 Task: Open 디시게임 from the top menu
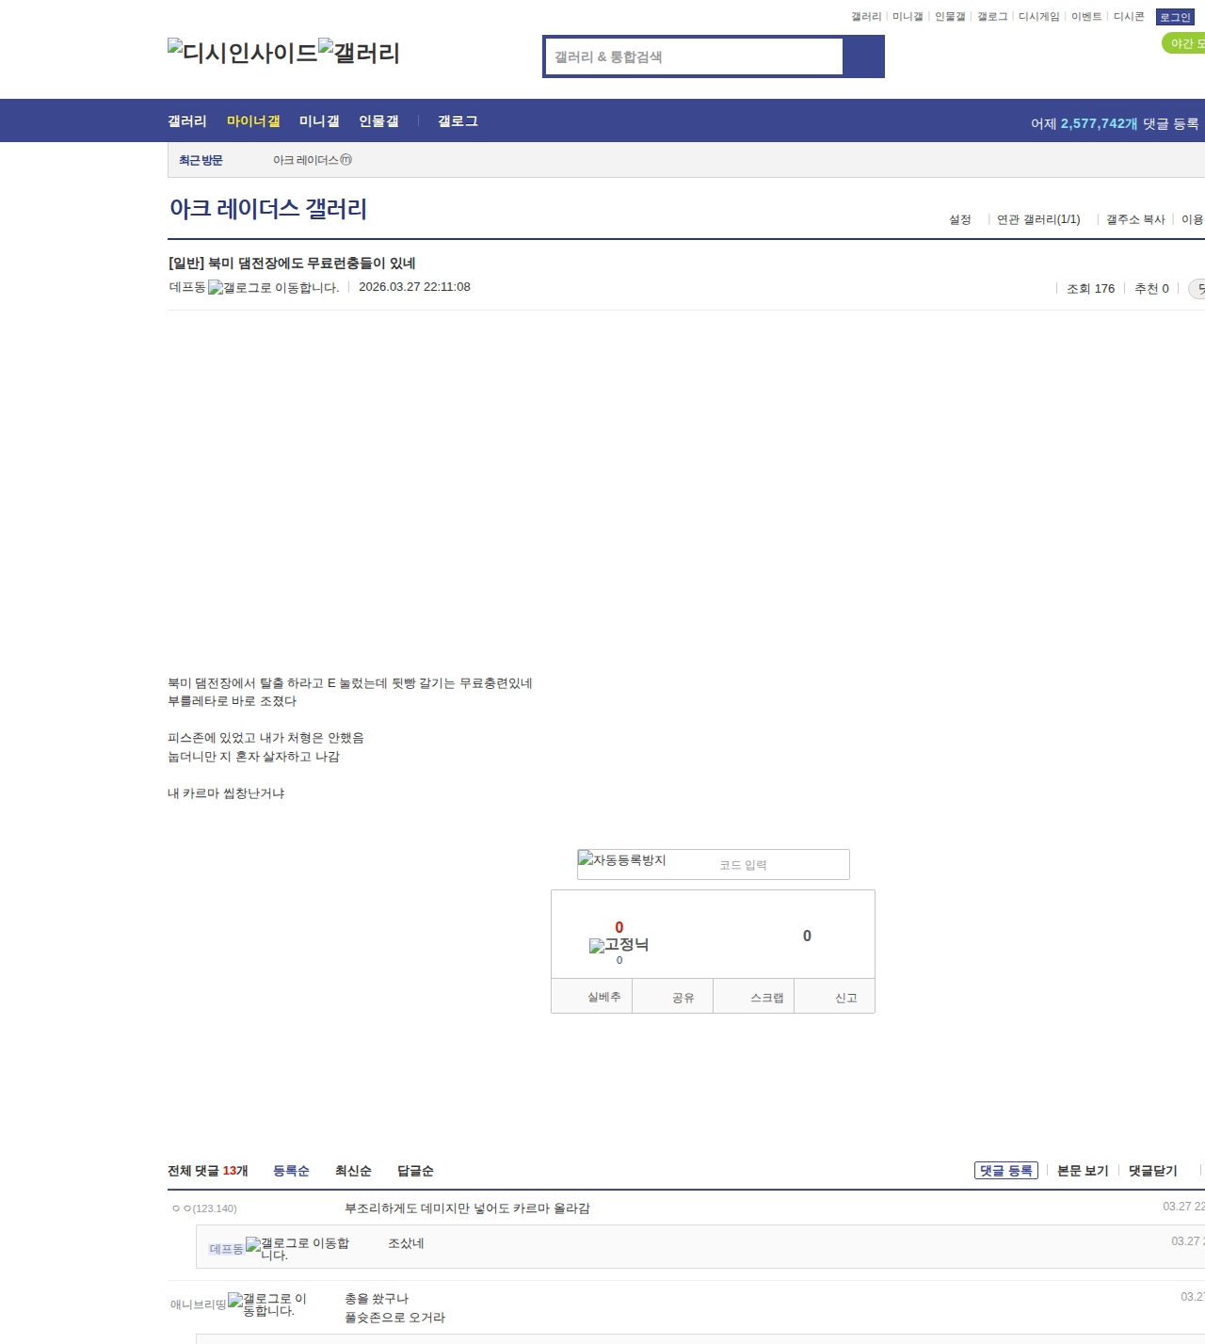(x=1039, y=15)
